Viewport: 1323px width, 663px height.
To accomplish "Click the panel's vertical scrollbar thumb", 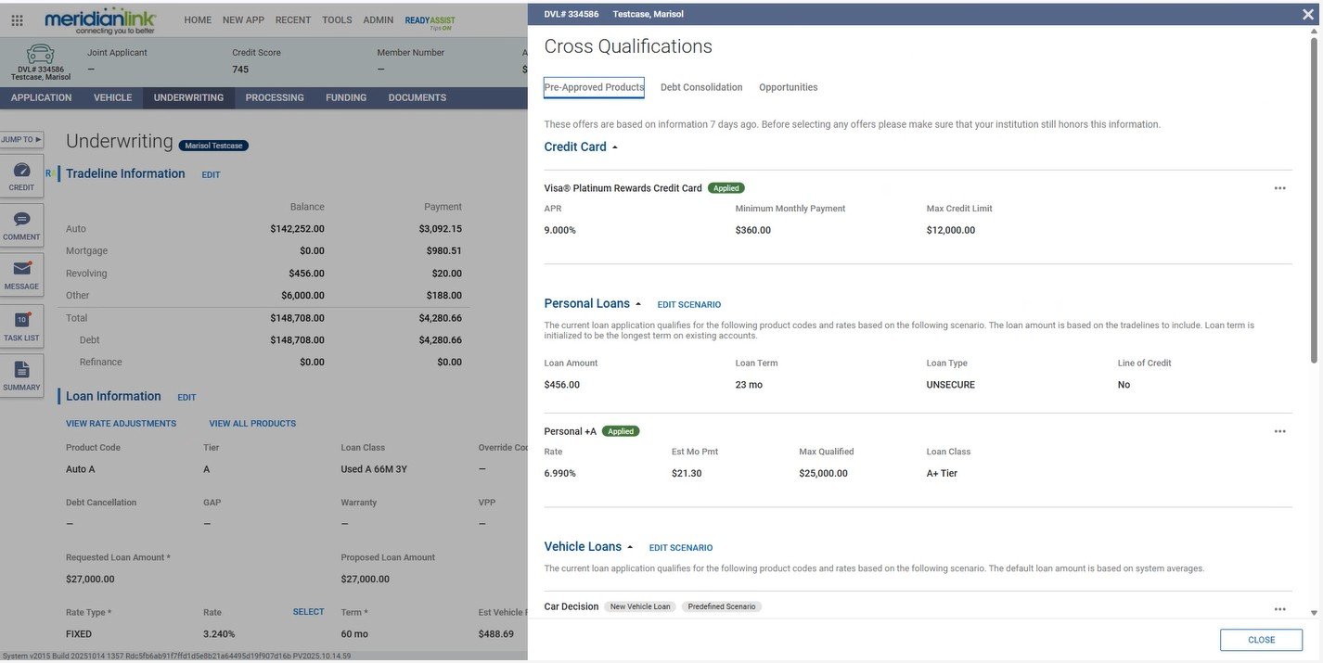I will click(1314, 199).
